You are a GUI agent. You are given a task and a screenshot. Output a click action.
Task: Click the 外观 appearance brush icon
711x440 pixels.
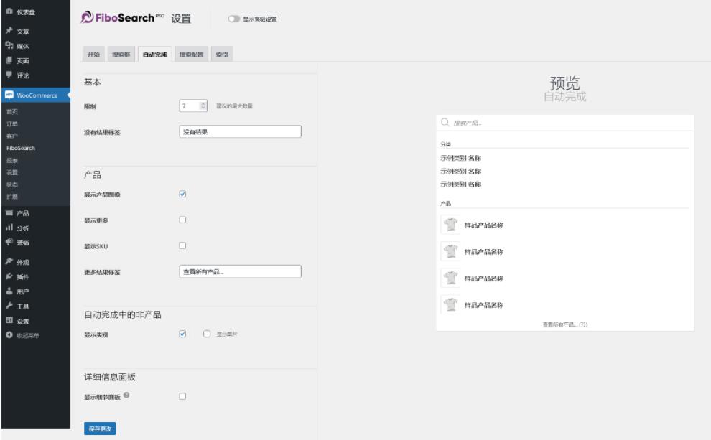click(9, 262)
